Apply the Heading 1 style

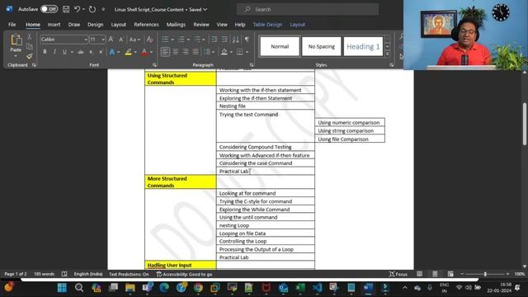coord(363,46)
